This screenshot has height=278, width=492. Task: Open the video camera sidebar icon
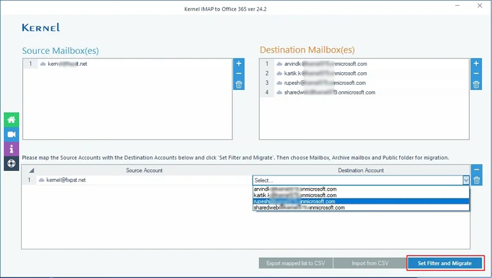(x=11, y=134)
